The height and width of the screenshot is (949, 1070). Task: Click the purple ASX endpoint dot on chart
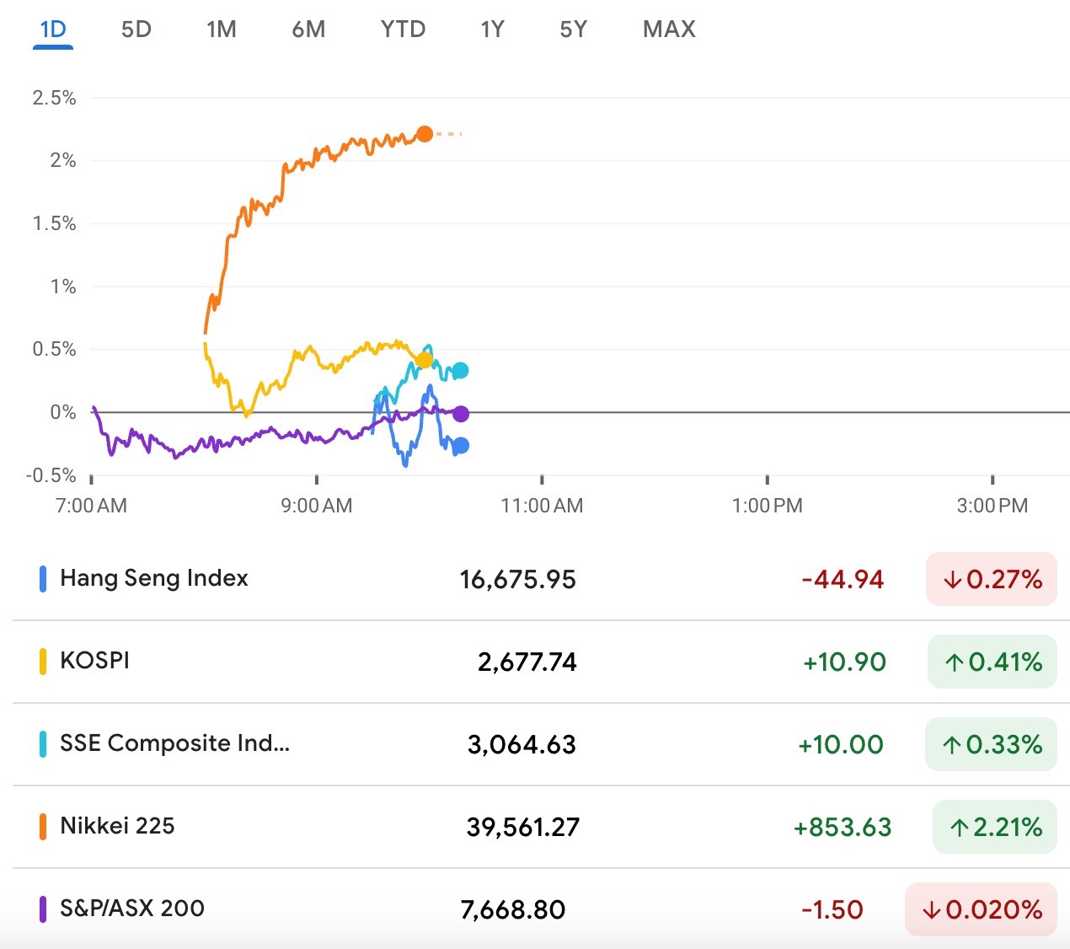point(460,414)
